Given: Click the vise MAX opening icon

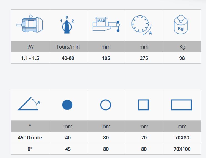Looking at the screenshot, I should (x=106, y=25).
